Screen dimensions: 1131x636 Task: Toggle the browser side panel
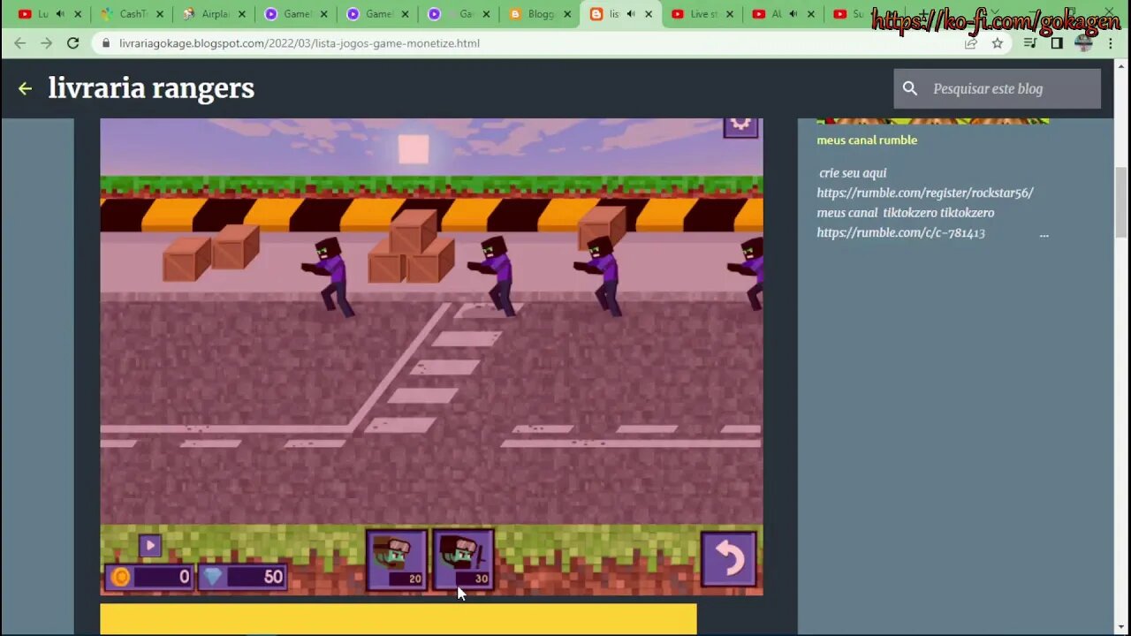click(1057, 43)
